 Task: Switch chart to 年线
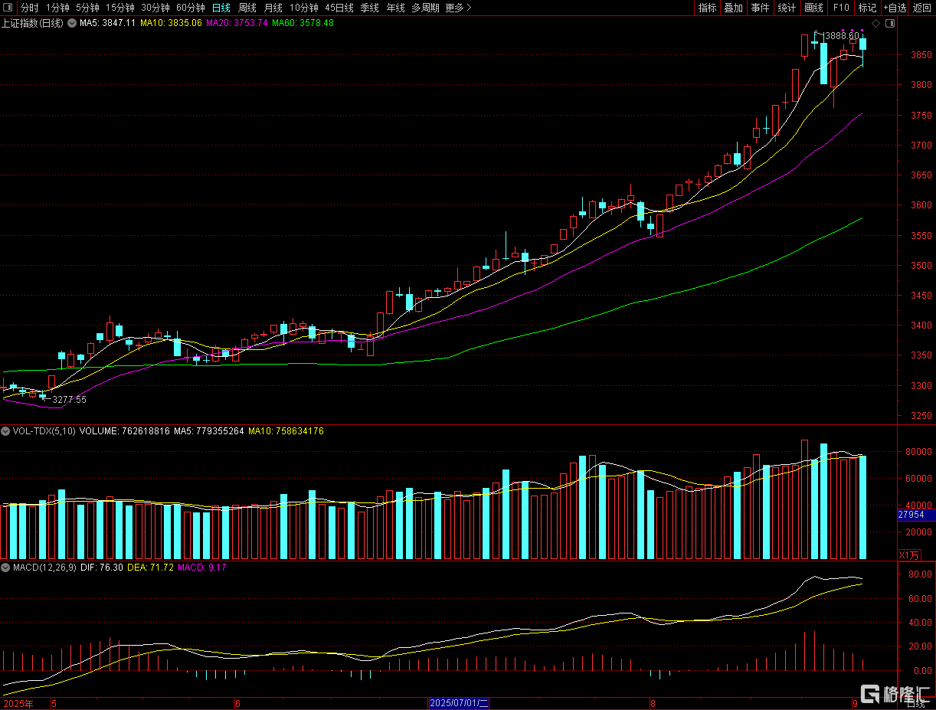(x=395, y=8)
